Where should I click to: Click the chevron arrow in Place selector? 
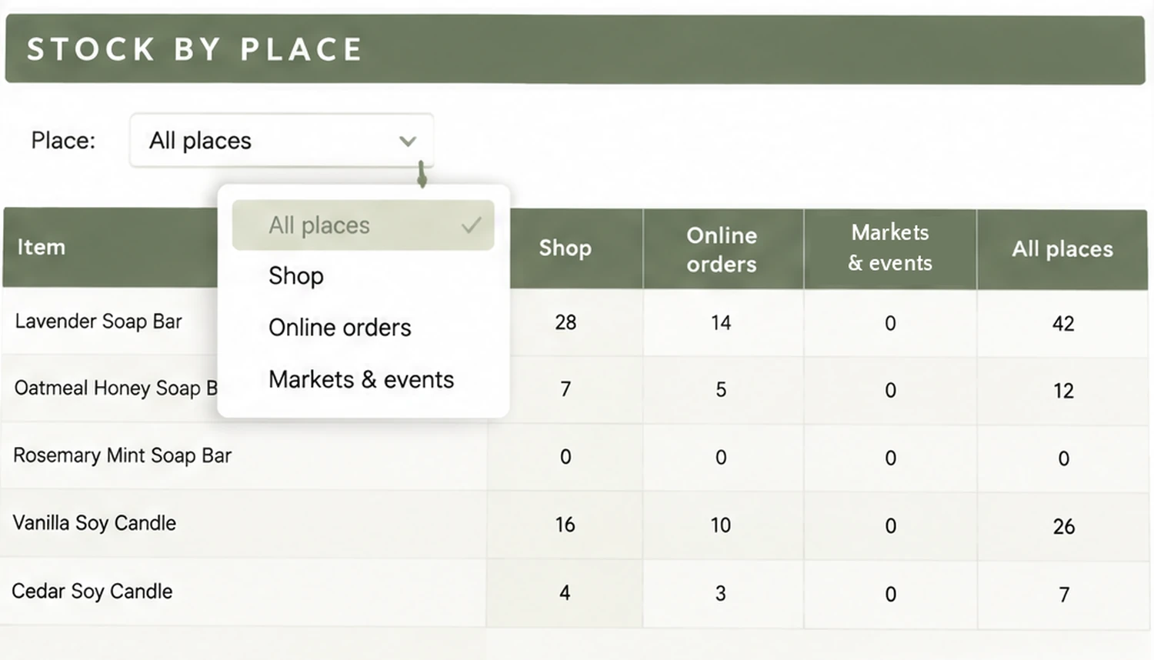tap(408, 141)
